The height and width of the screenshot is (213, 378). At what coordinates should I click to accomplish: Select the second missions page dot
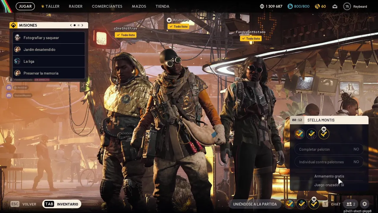[x=79, y=25]
